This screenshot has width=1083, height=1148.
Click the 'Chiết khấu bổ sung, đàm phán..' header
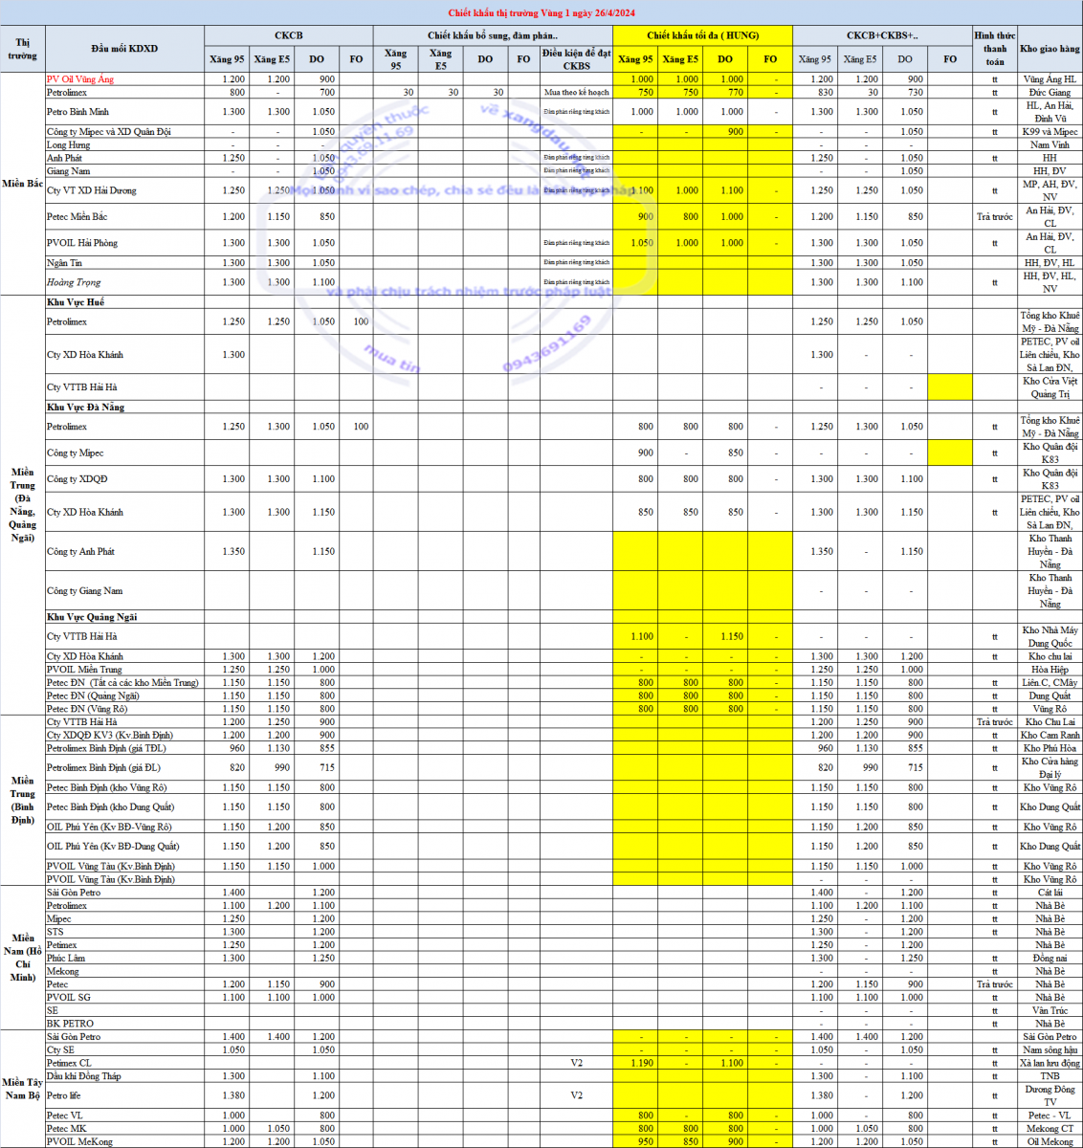click(493, 35)
